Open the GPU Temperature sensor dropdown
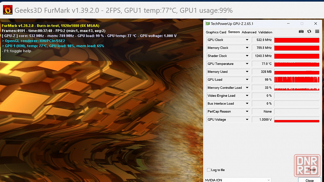Image resolution: width=324 pixels, height=182 pixels. (x=247, y=64)
